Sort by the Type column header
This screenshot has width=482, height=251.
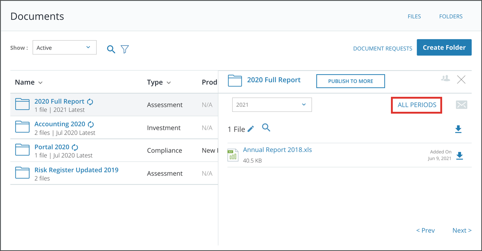click(159, 82)
